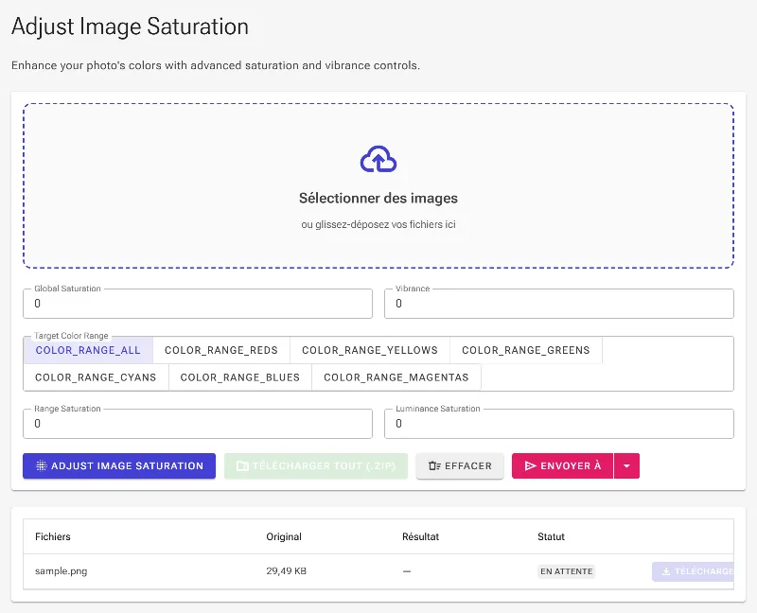
Task: Click the Envoyer À button
Action: point(562,465)
